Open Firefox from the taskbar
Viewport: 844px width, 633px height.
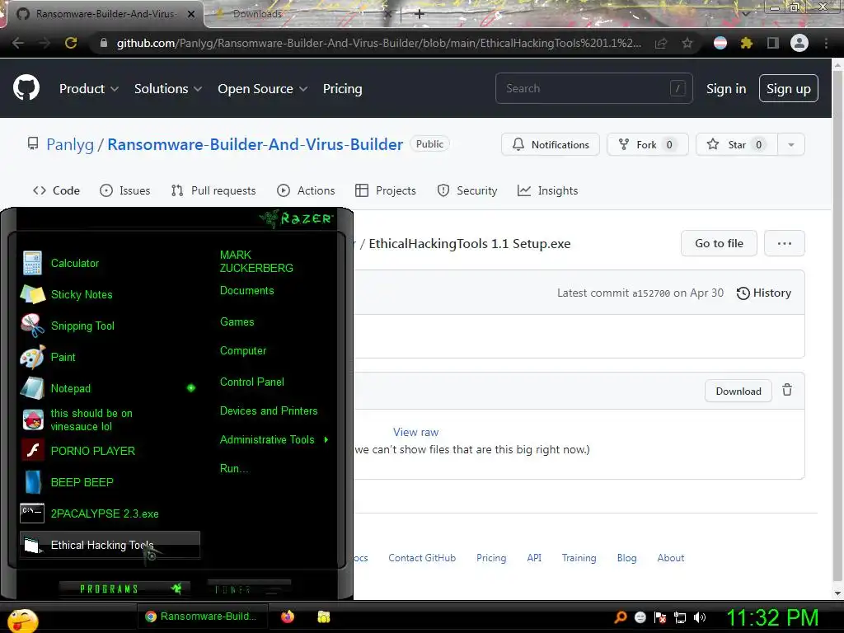click(288, 617)
